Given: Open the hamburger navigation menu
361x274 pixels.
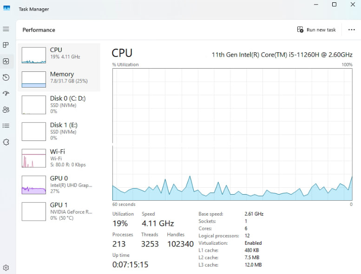Looking at the screenshot, I should (x=6, y=29).
